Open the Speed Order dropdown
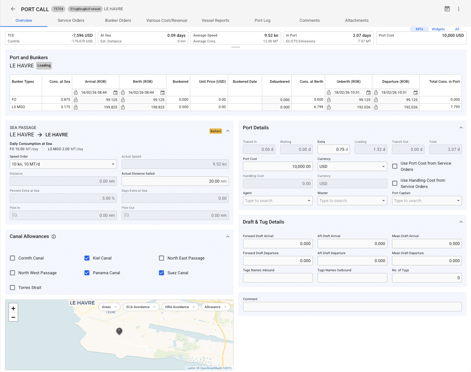The width and height of the screenshot is (471, 372). pos(63,164)
